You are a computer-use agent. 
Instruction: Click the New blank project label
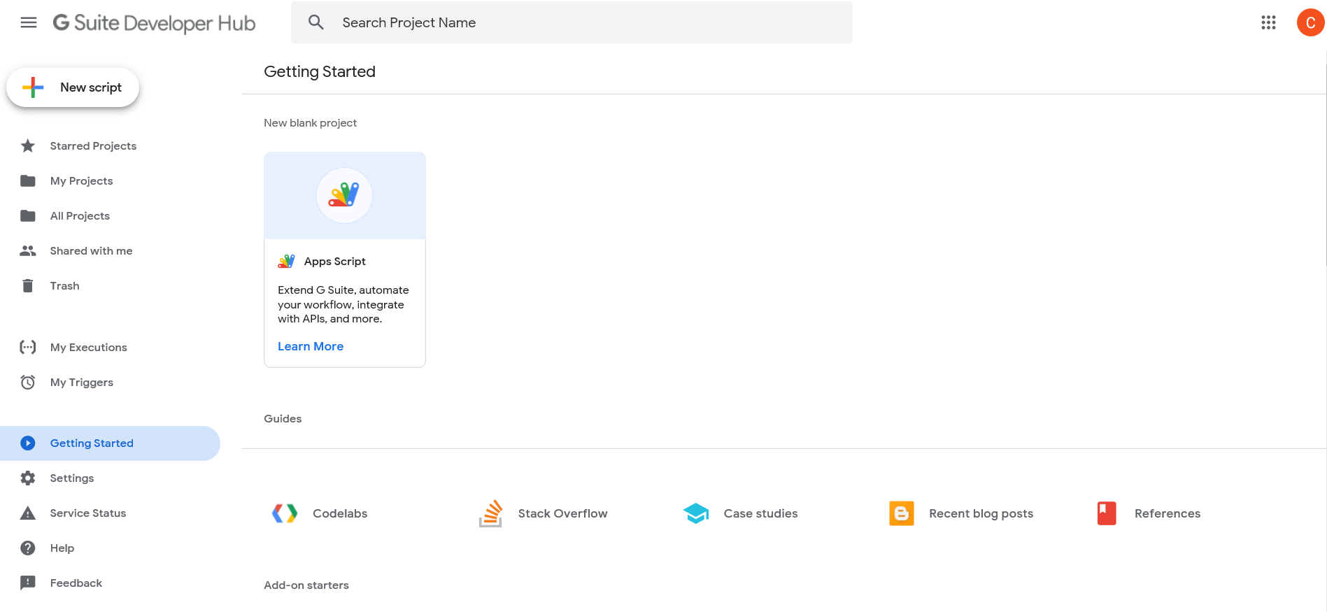click(310, 122)
